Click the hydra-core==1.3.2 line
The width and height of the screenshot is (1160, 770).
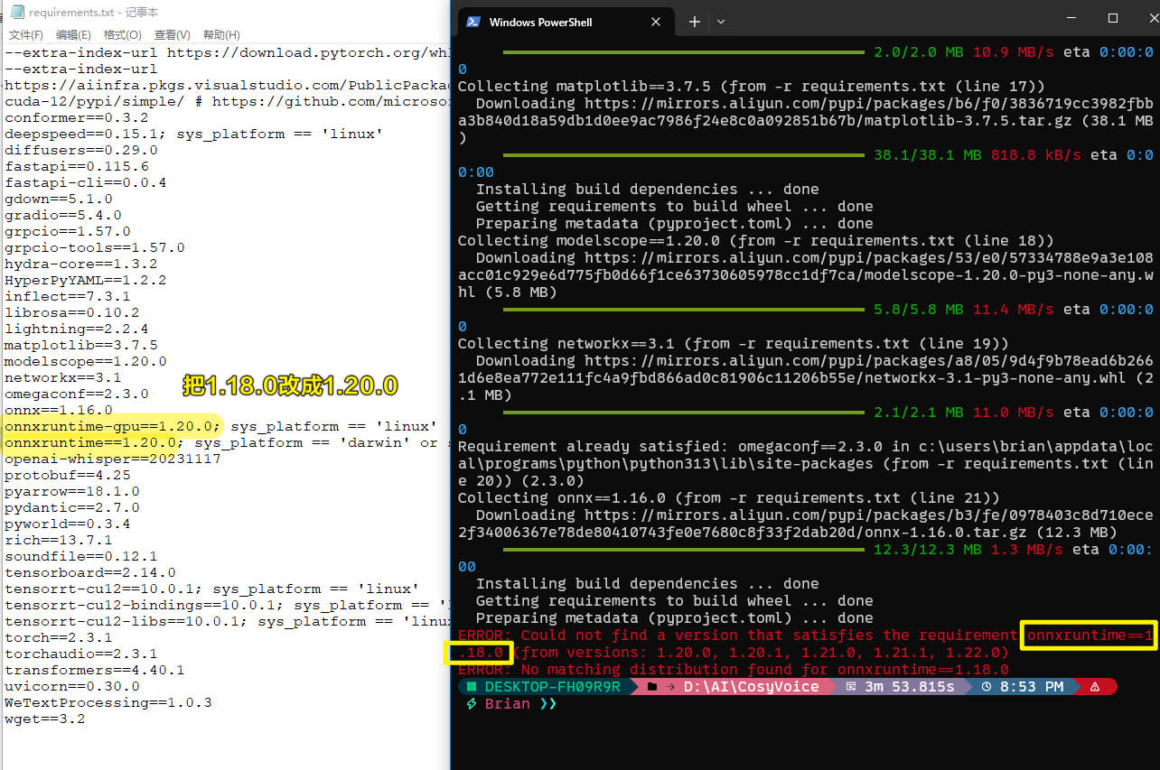pos(81,264)
